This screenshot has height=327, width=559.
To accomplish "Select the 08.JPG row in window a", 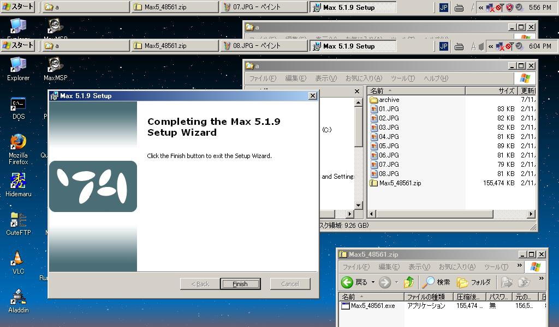I will (x=452, y=174).
